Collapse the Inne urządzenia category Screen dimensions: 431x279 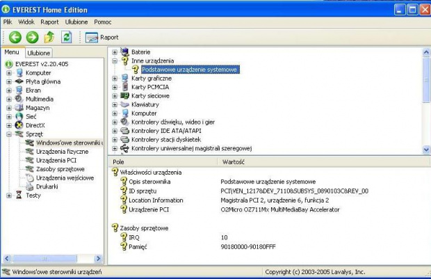tap(115, 61)
